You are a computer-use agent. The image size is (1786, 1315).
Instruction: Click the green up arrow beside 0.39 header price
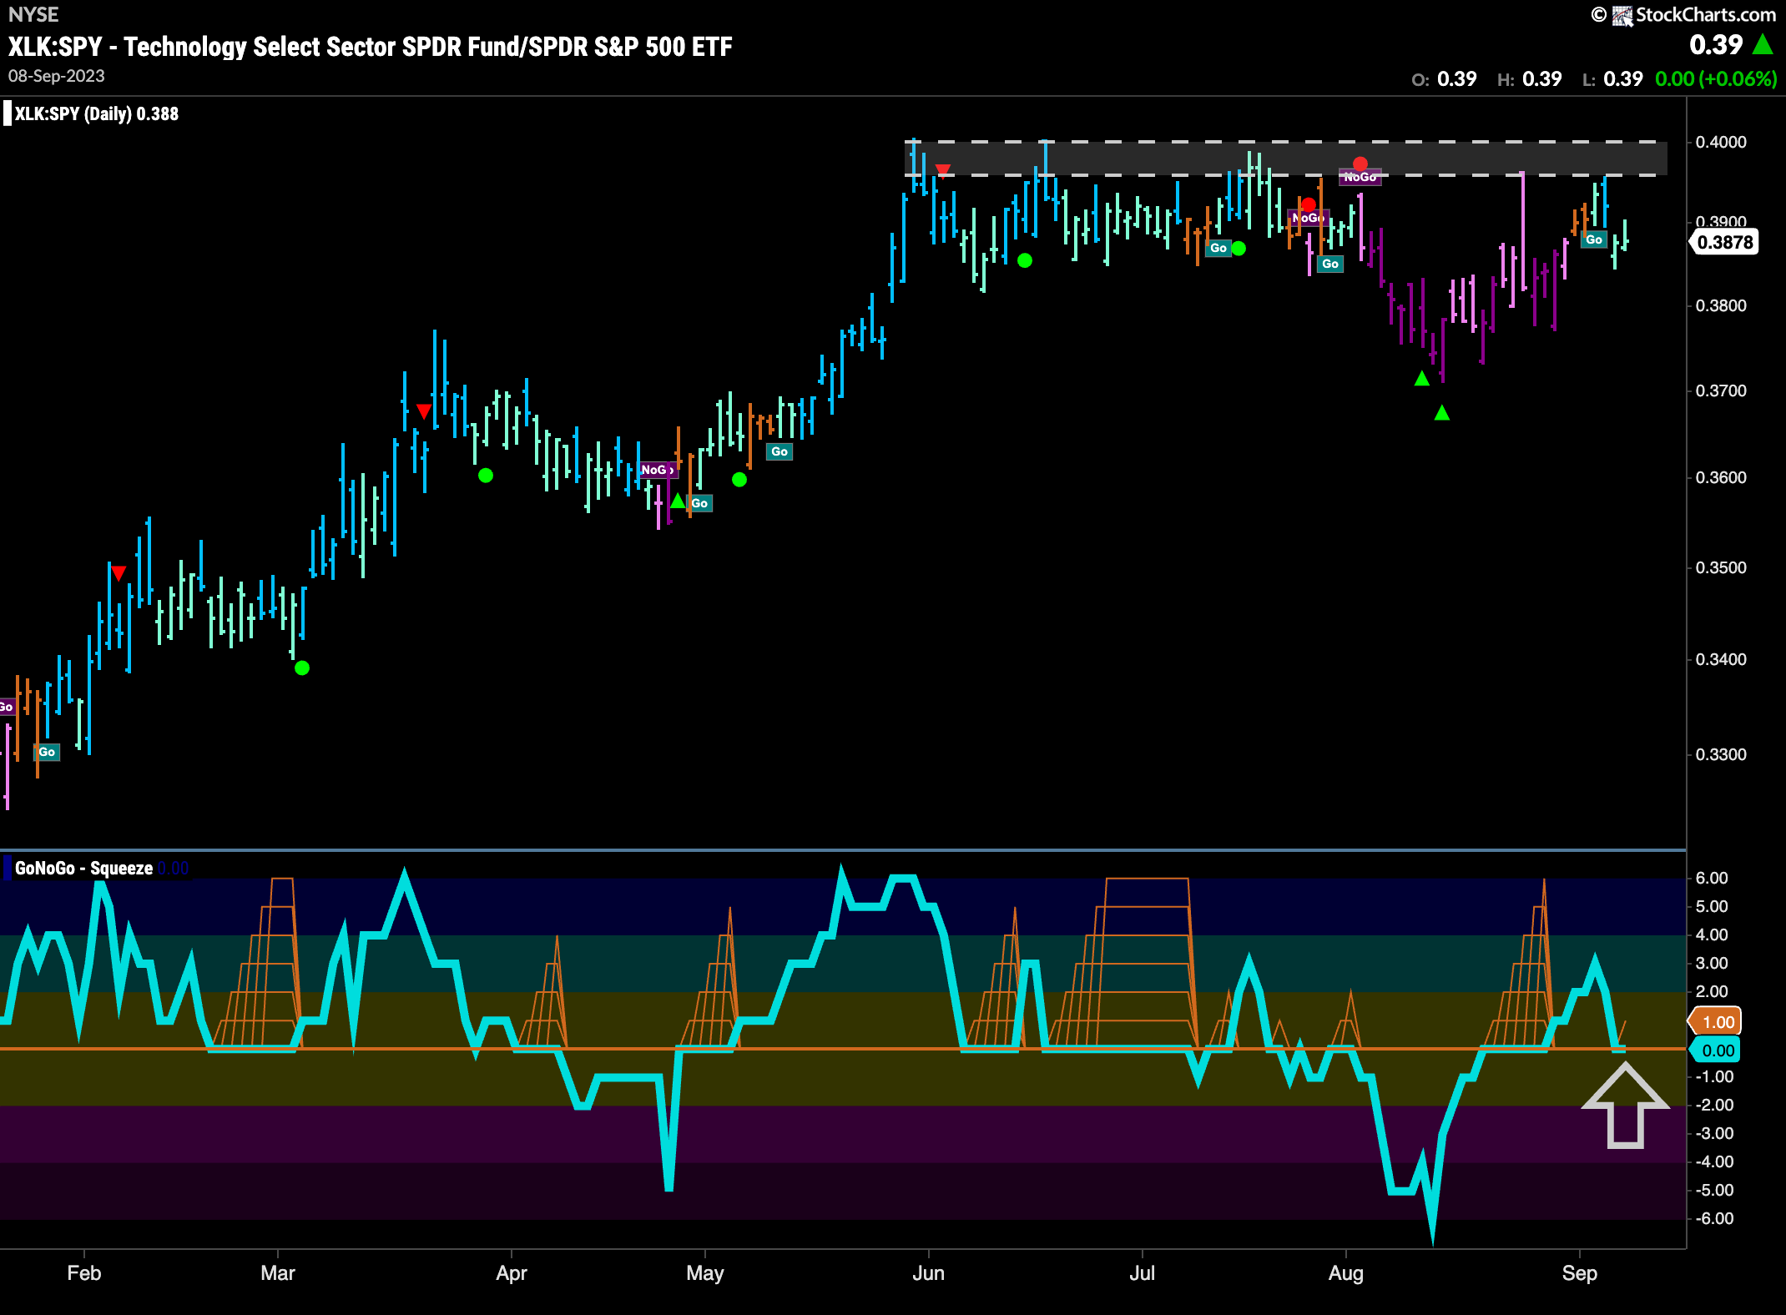coord(1763,44)
